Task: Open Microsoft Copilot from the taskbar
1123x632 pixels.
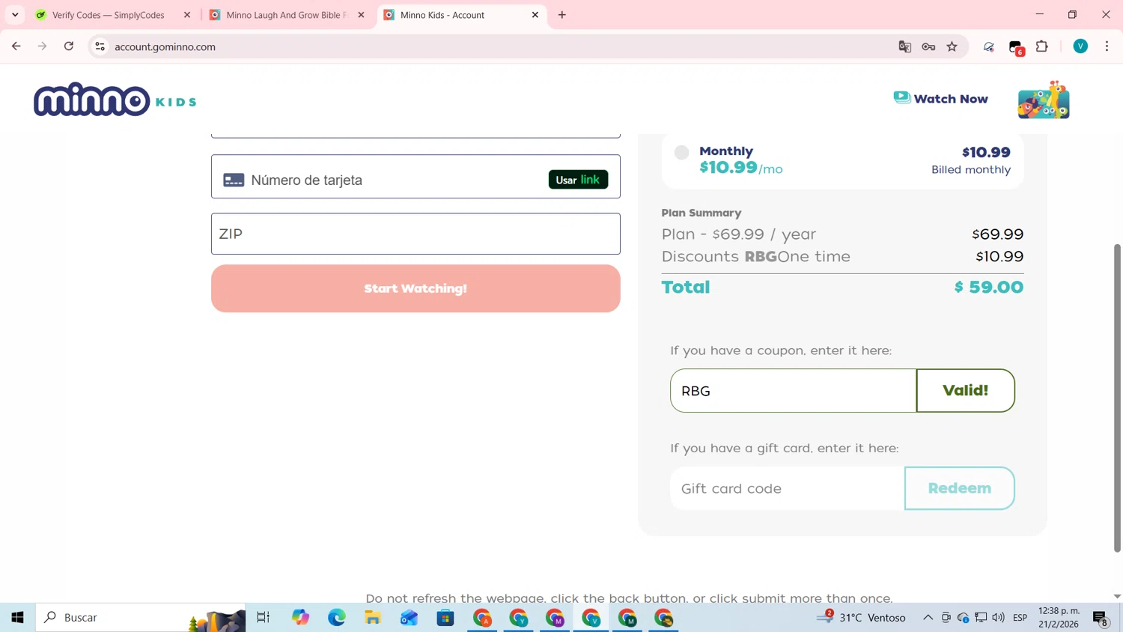Action: (300, 618)
